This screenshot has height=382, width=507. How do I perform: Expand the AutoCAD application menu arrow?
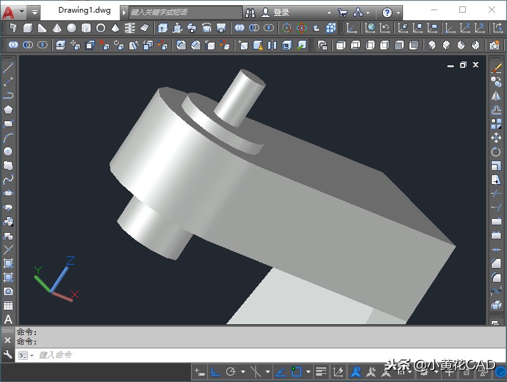click(22, 12)
